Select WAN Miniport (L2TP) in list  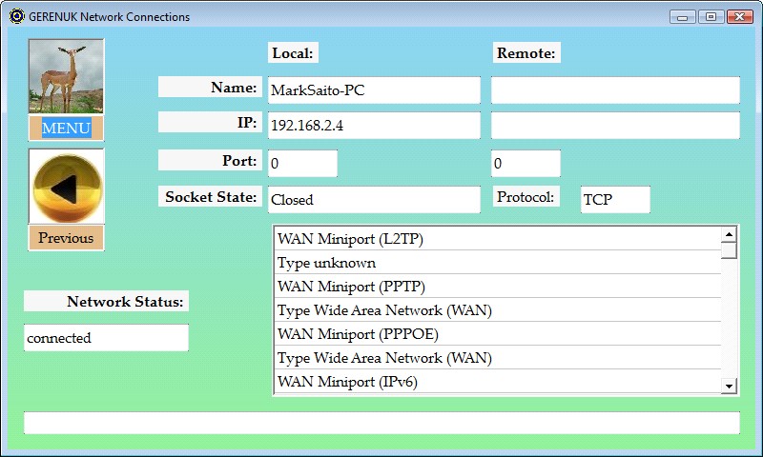click(x=497, y=239)
